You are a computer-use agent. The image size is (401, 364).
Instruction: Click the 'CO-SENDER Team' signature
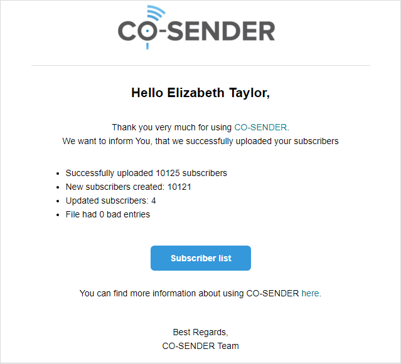[x=201, y=346]
